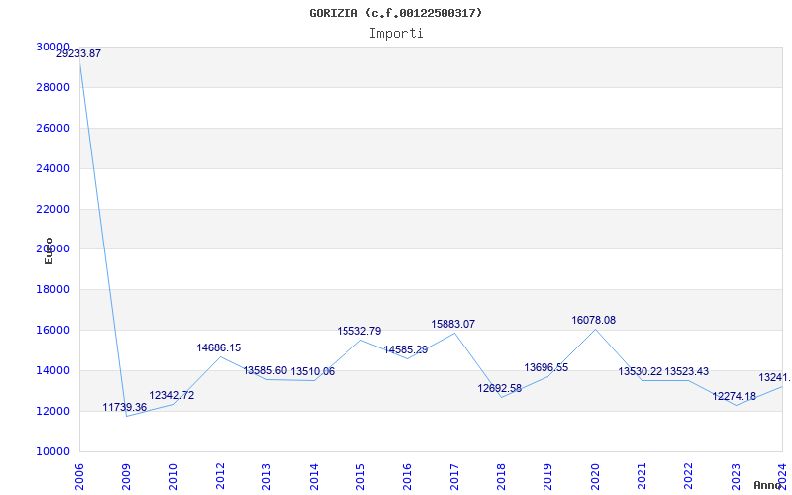Viewport: 792px width, 495px height.
Task: Click the chart title GORIZIA (c.f.00122500317)
Action: (395, 13)
